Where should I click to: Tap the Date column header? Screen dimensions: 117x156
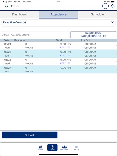6,40
